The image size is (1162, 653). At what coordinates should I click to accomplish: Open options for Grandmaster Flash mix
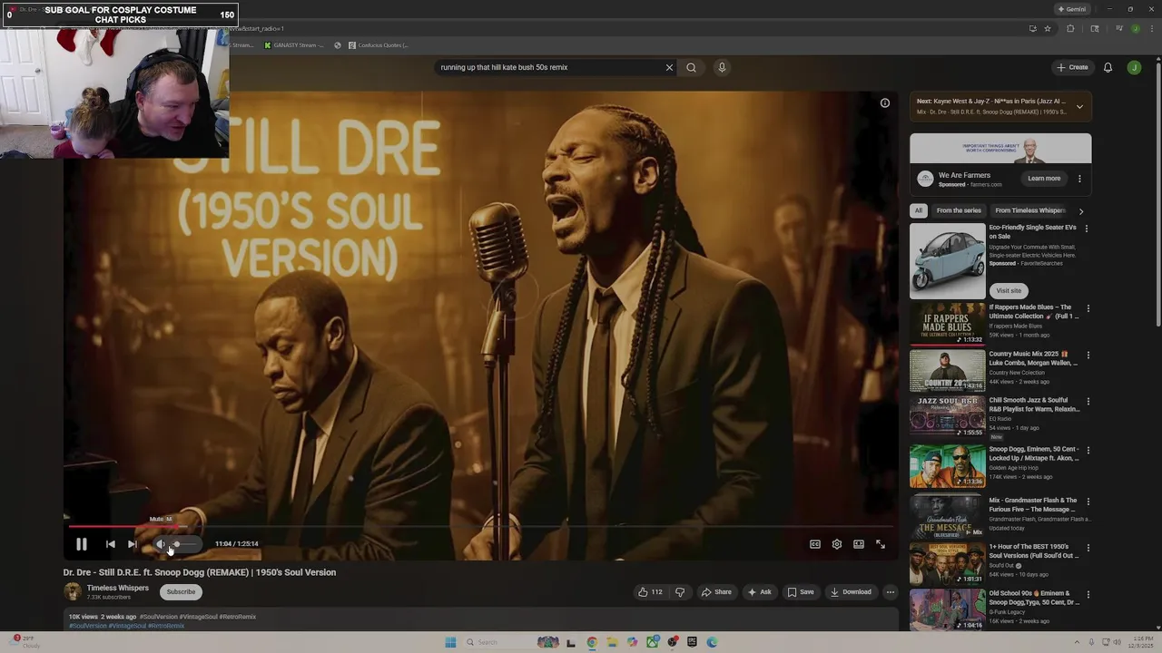[x=1088, y=501]
